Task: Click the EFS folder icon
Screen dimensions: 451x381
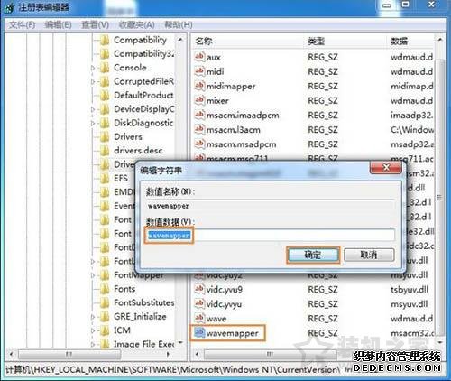Action: [105, 178]
